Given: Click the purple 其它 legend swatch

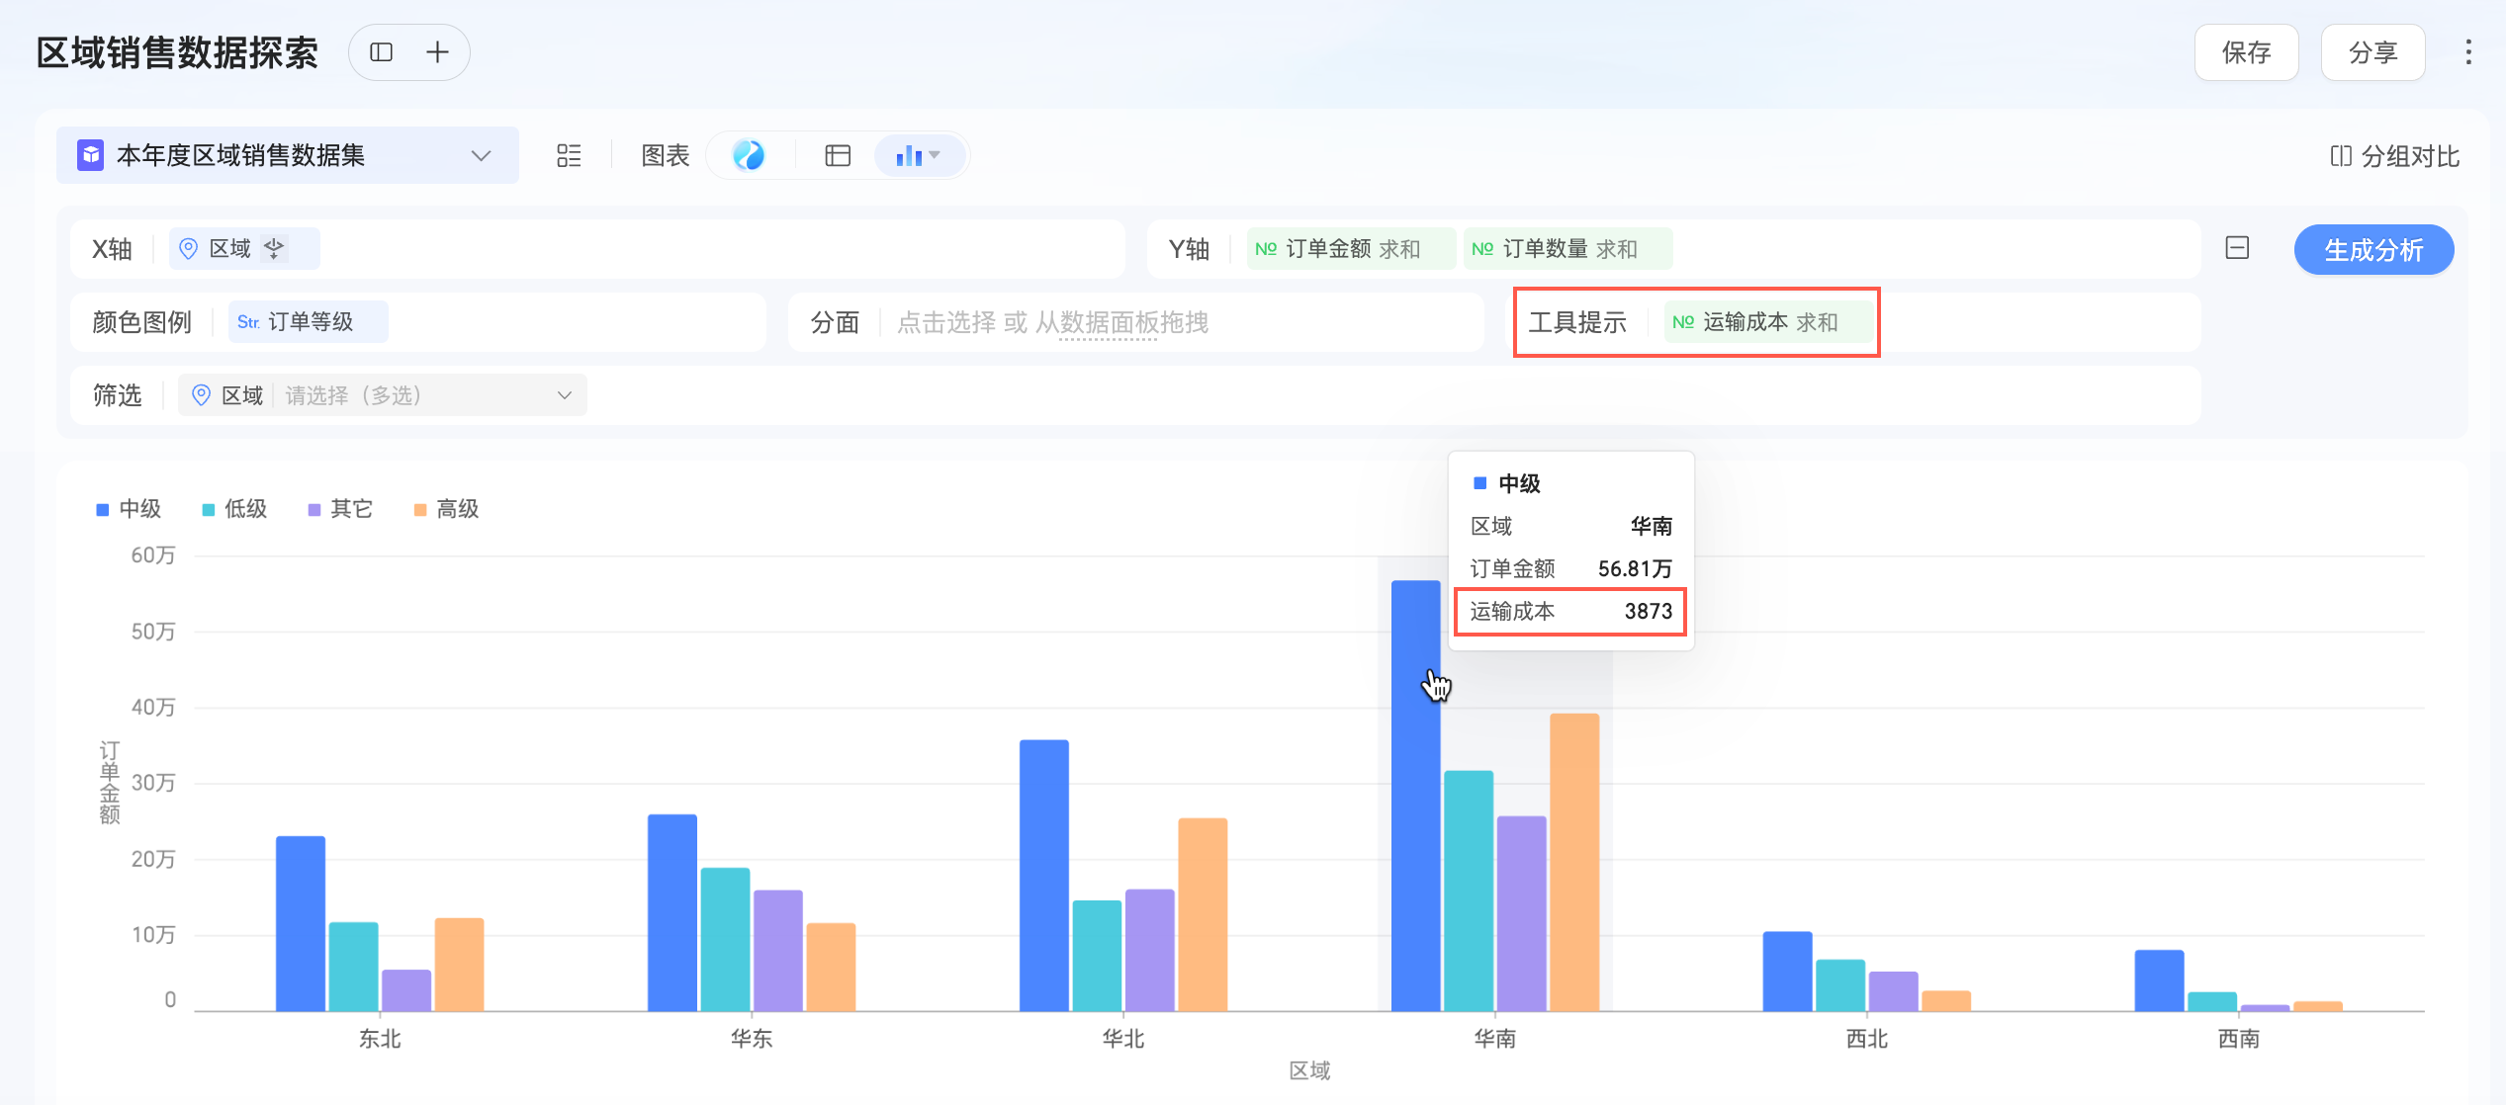Looking at the screenshot, I should (x=314, y=510).
